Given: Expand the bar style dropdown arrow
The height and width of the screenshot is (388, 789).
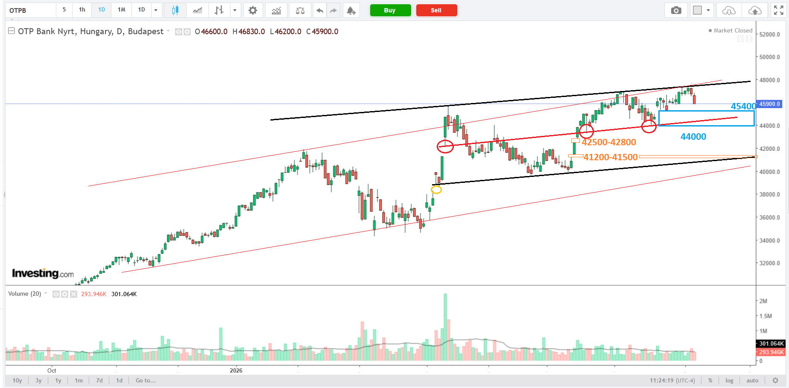Looking at the screenshot, I should pos(235,10).
